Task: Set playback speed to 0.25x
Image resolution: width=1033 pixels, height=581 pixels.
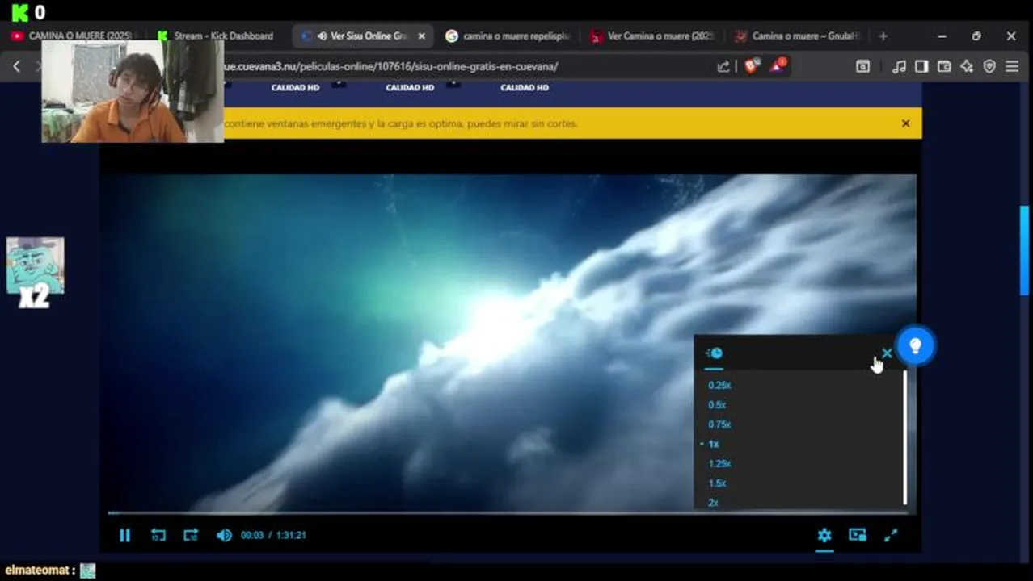Action: pos(719,386)
